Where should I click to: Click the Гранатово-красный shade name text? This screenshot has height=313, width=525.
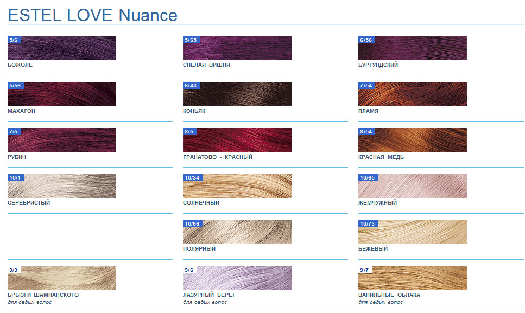click(x=218, y=157)
